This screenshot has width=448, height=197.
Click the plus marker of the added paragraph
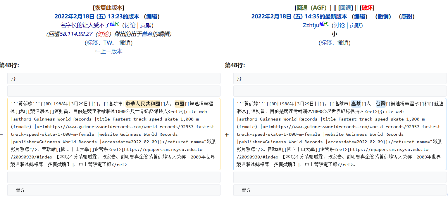pyautogui.click(x=227, y=135)
